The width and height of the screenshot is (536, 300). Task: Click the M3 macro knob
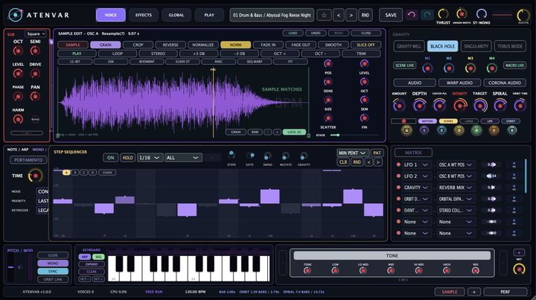tap(470, 68)
